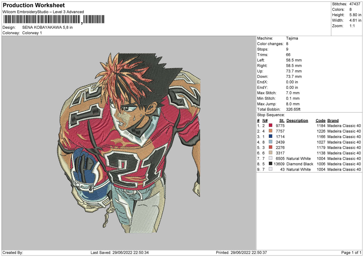Choose the light blue swatch for code 1027

click(x=271, y=142)
